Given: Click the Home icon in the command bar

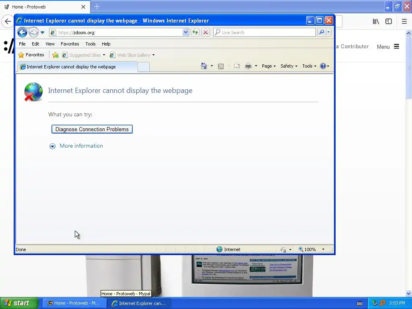Looking at the screenshot, I should click(x=204, y=66).
